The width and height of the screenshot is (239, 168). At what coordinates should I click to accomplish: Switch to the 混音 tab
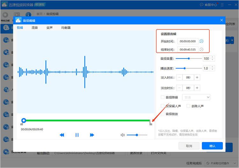34,28
